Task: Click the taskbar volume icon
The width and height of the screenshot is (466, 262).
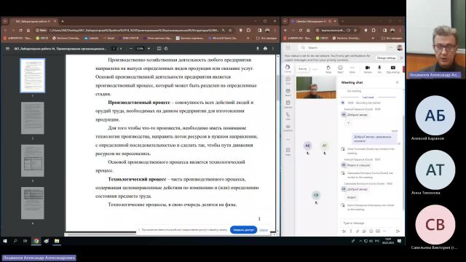Action: click(x=371, y=241)
